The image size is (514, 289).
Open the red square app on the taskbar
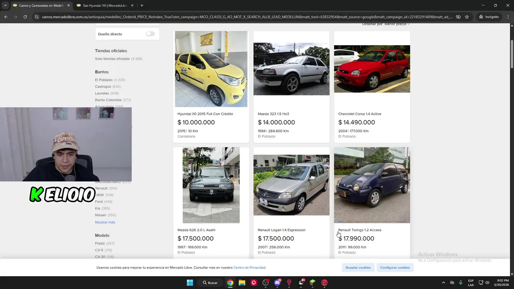click(x=254, y=283)
